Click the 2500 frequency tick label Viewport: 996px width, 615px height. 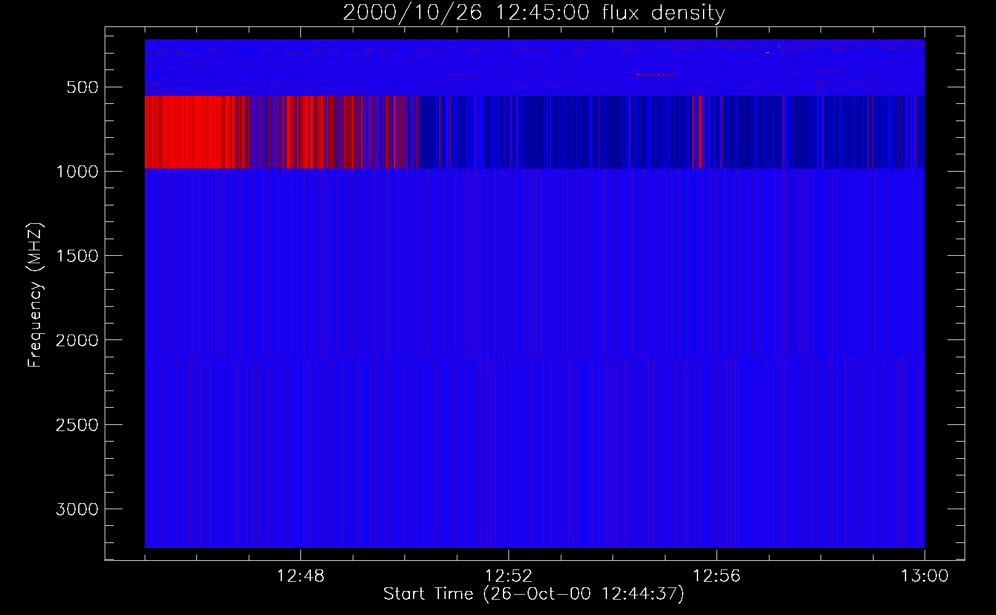(77, 425)
